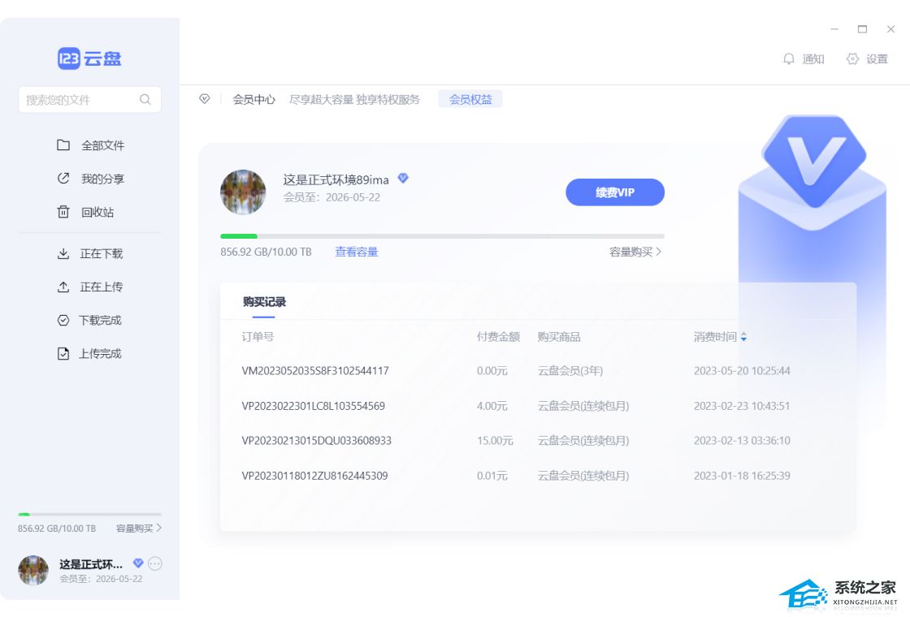
Task: Click the download arrow icon beside 正在下载
Action: [x=63, y=253]
